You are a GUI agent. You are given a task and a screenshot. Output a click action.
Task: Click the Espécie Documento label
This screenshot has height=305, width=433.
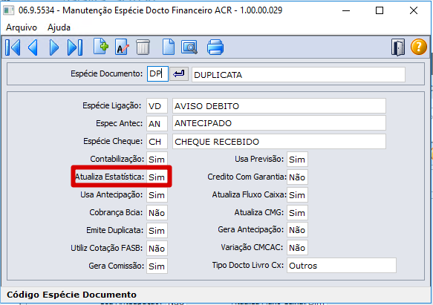point(107,73)
